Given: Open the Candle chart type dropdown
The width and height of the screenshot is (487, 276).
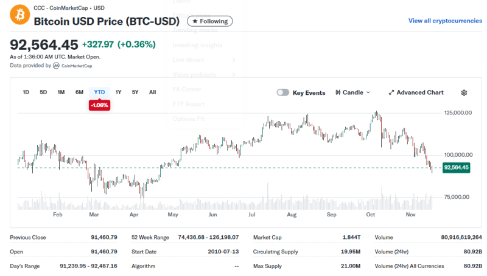Looking at the screenshot, I should point(352,92).
